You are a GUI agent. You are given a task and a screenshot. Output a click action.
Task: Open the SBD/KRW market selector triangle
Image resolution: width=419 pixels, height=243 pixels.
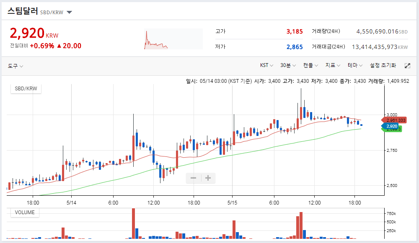69,12
